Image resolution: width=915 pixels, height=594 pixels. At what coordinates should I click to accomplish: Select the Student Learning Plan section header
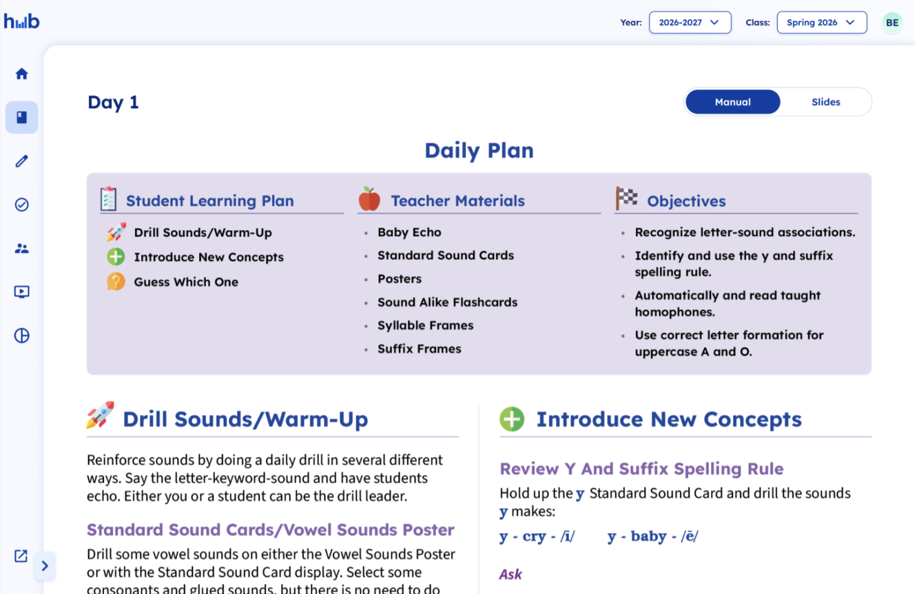(210, 201)
